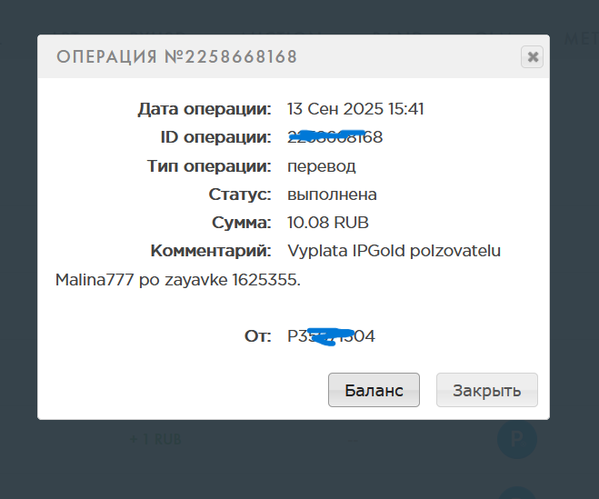Click the Статус label
This screenshot has width=599, height=499.
point(240,195)
